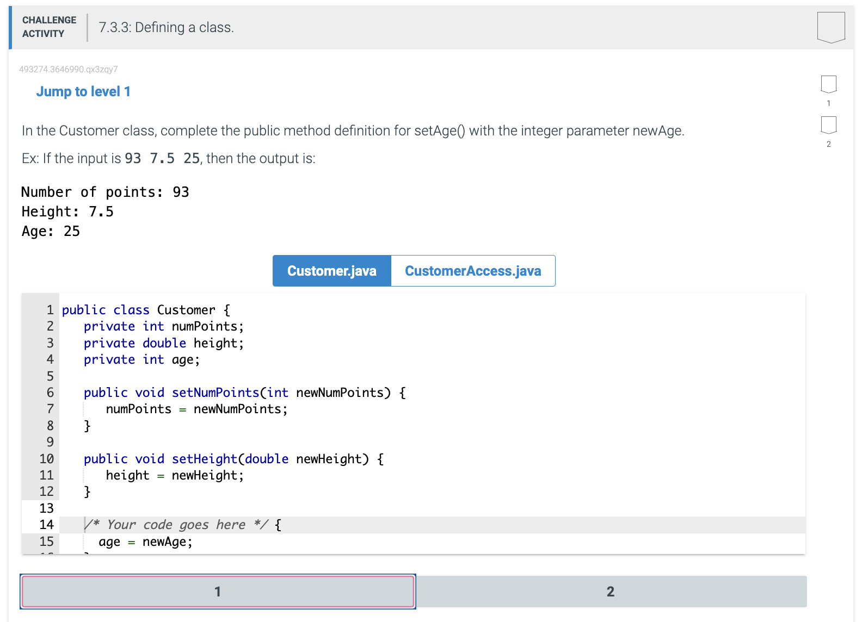The width and height of the screenshot is (862, 622).
Task: Click the 'Height: 7.5' output text
Action: tap(67, 212)
